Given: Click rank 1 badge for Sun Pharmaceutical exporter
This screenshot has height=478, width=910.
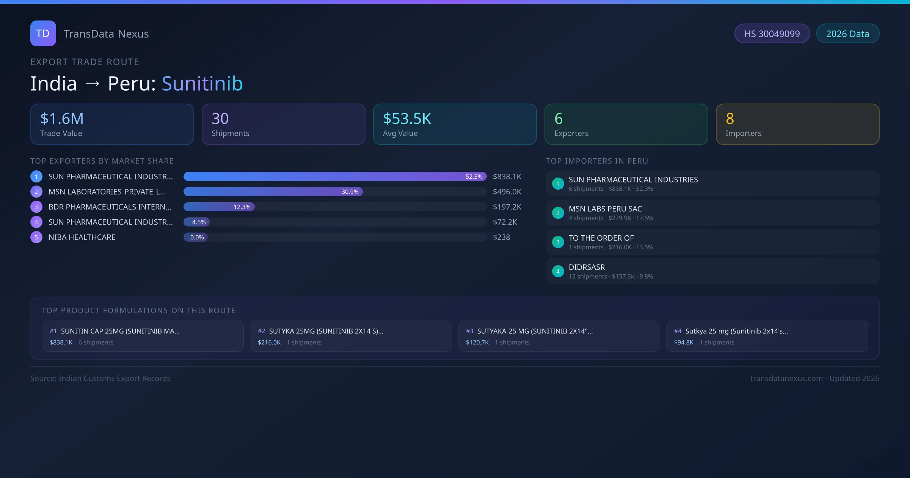Looking at the screenshot, I should tap(36, 176).
